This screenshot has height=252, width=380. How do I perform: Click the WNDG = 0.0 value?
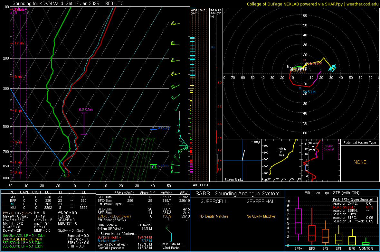[67, 213]
